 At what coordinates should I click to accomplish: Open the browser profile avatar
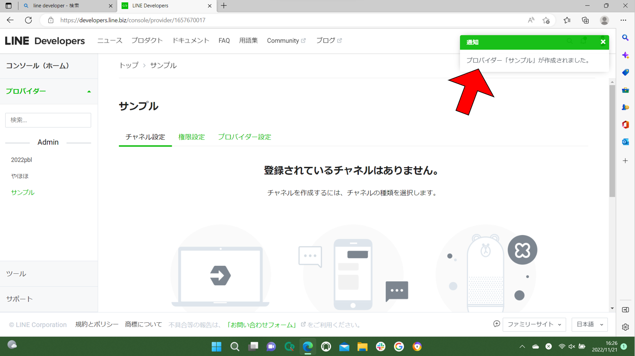[x=604, y=20]
